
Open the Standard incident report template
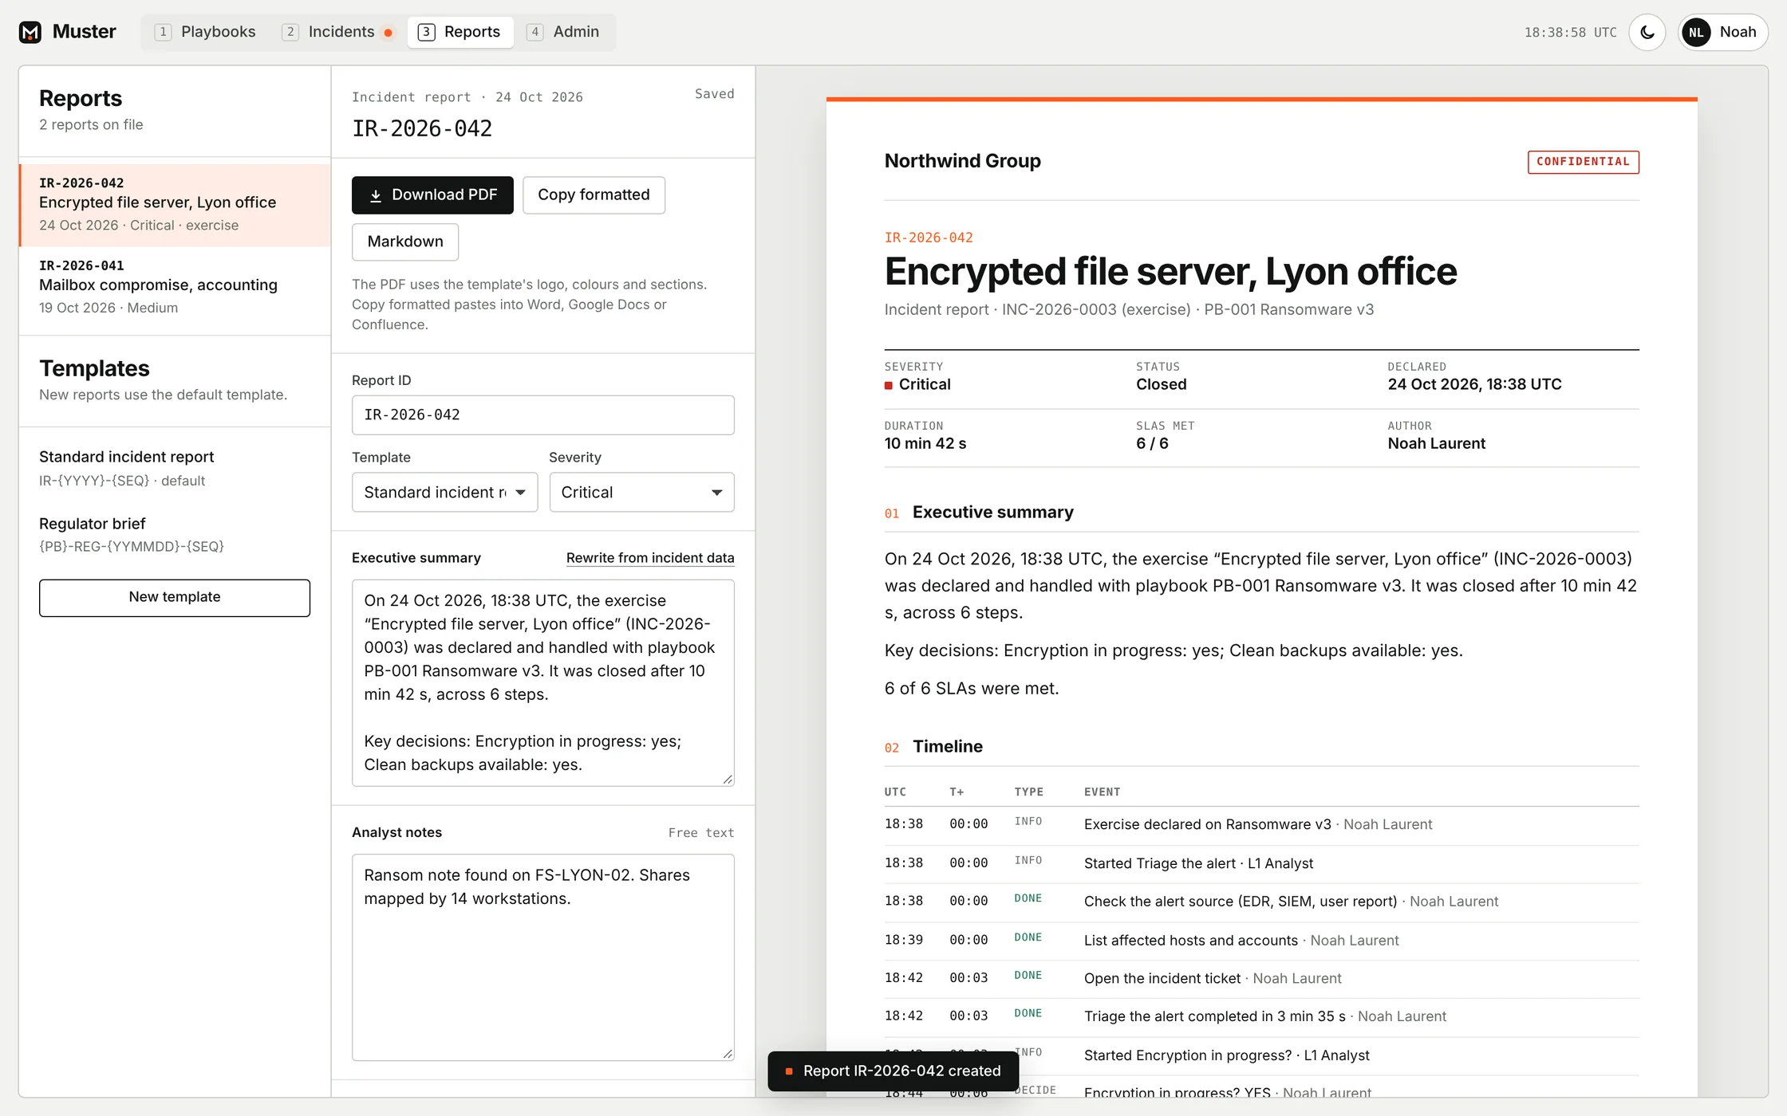(x=175, y=468)
